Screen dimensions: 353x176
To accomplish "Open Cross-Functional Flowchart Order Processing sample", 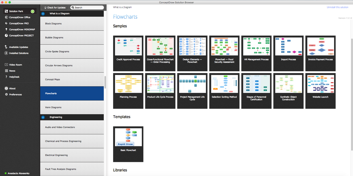I will 160,53.
